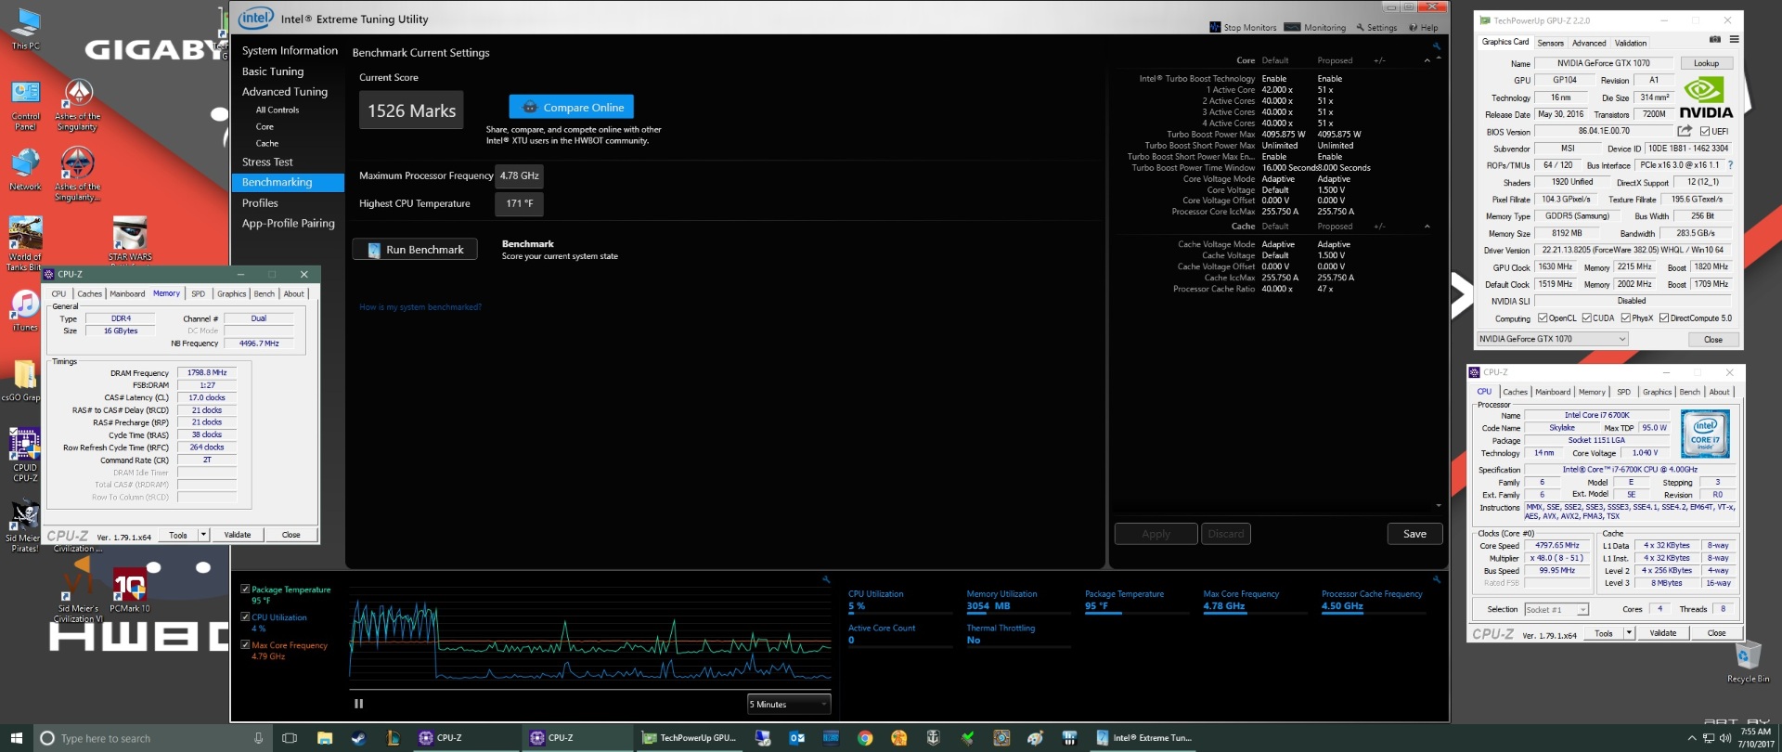Click Run Benchmark button
Image resolution: width=1782 pixels, height=752 pixels.
[415, 249]
